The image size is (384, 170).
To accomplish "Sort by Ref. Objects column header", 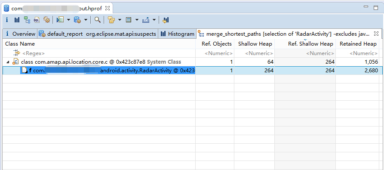I will coord(215,44).
